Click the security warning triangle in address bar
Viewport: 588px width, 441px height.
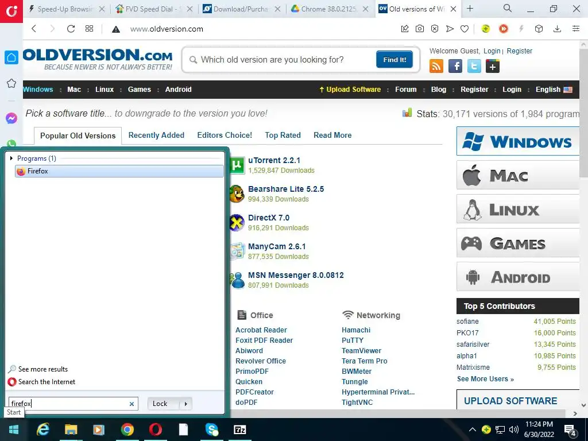116,29
